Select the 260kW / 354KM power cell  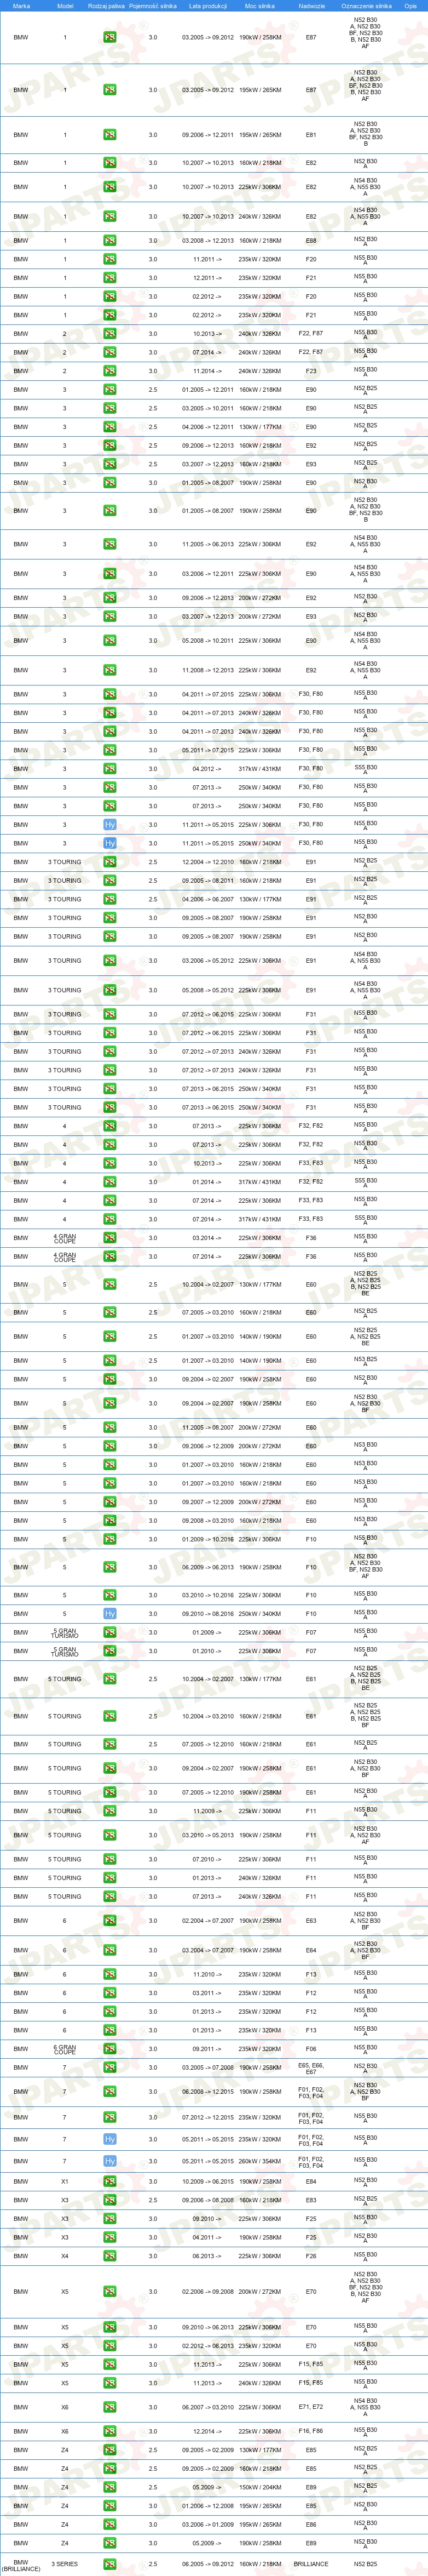coord(259,2161)
